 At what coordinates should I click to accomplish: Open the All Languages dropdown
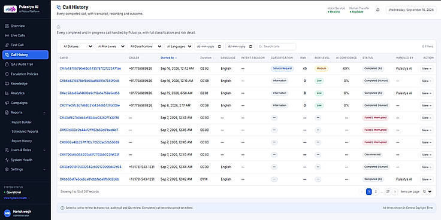[x=179, y=47]
